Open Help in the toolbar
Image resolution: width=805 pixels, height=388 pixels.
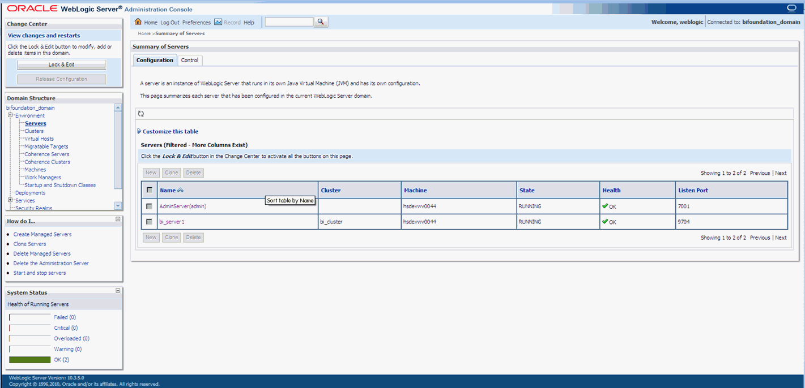pyautogui.click(x=249, y=23)
